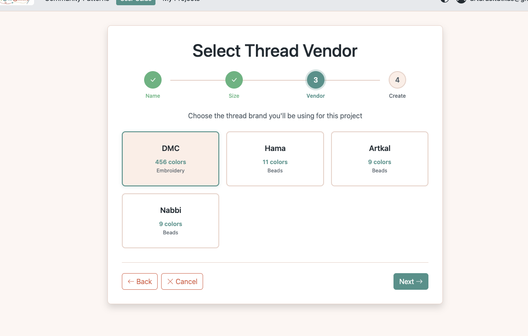
Task: Click the app logo in the top bar
Action: (17, 2)
